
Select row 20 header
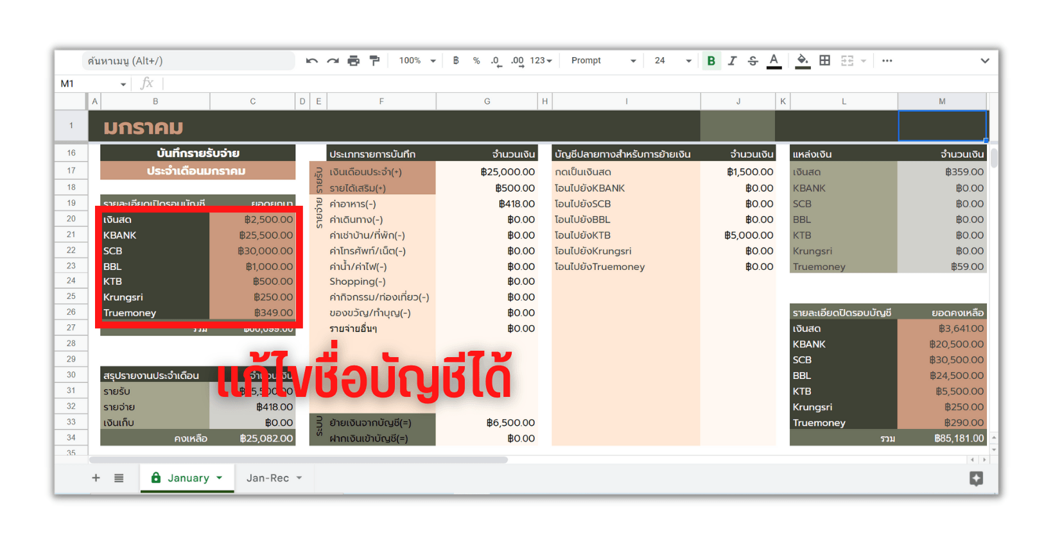coord(71,219)
